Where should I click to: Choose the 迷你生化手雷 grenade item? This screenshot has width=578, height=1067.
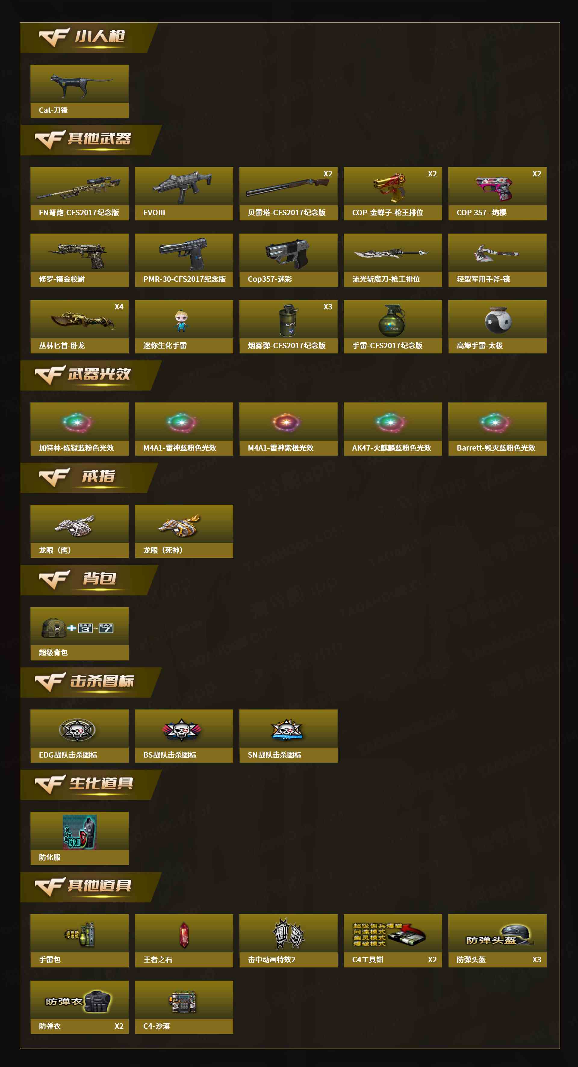click(x=184, y=327)
